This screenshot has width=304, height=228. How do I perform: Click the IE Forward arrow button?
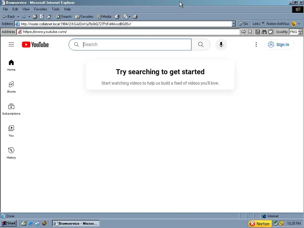24,17
